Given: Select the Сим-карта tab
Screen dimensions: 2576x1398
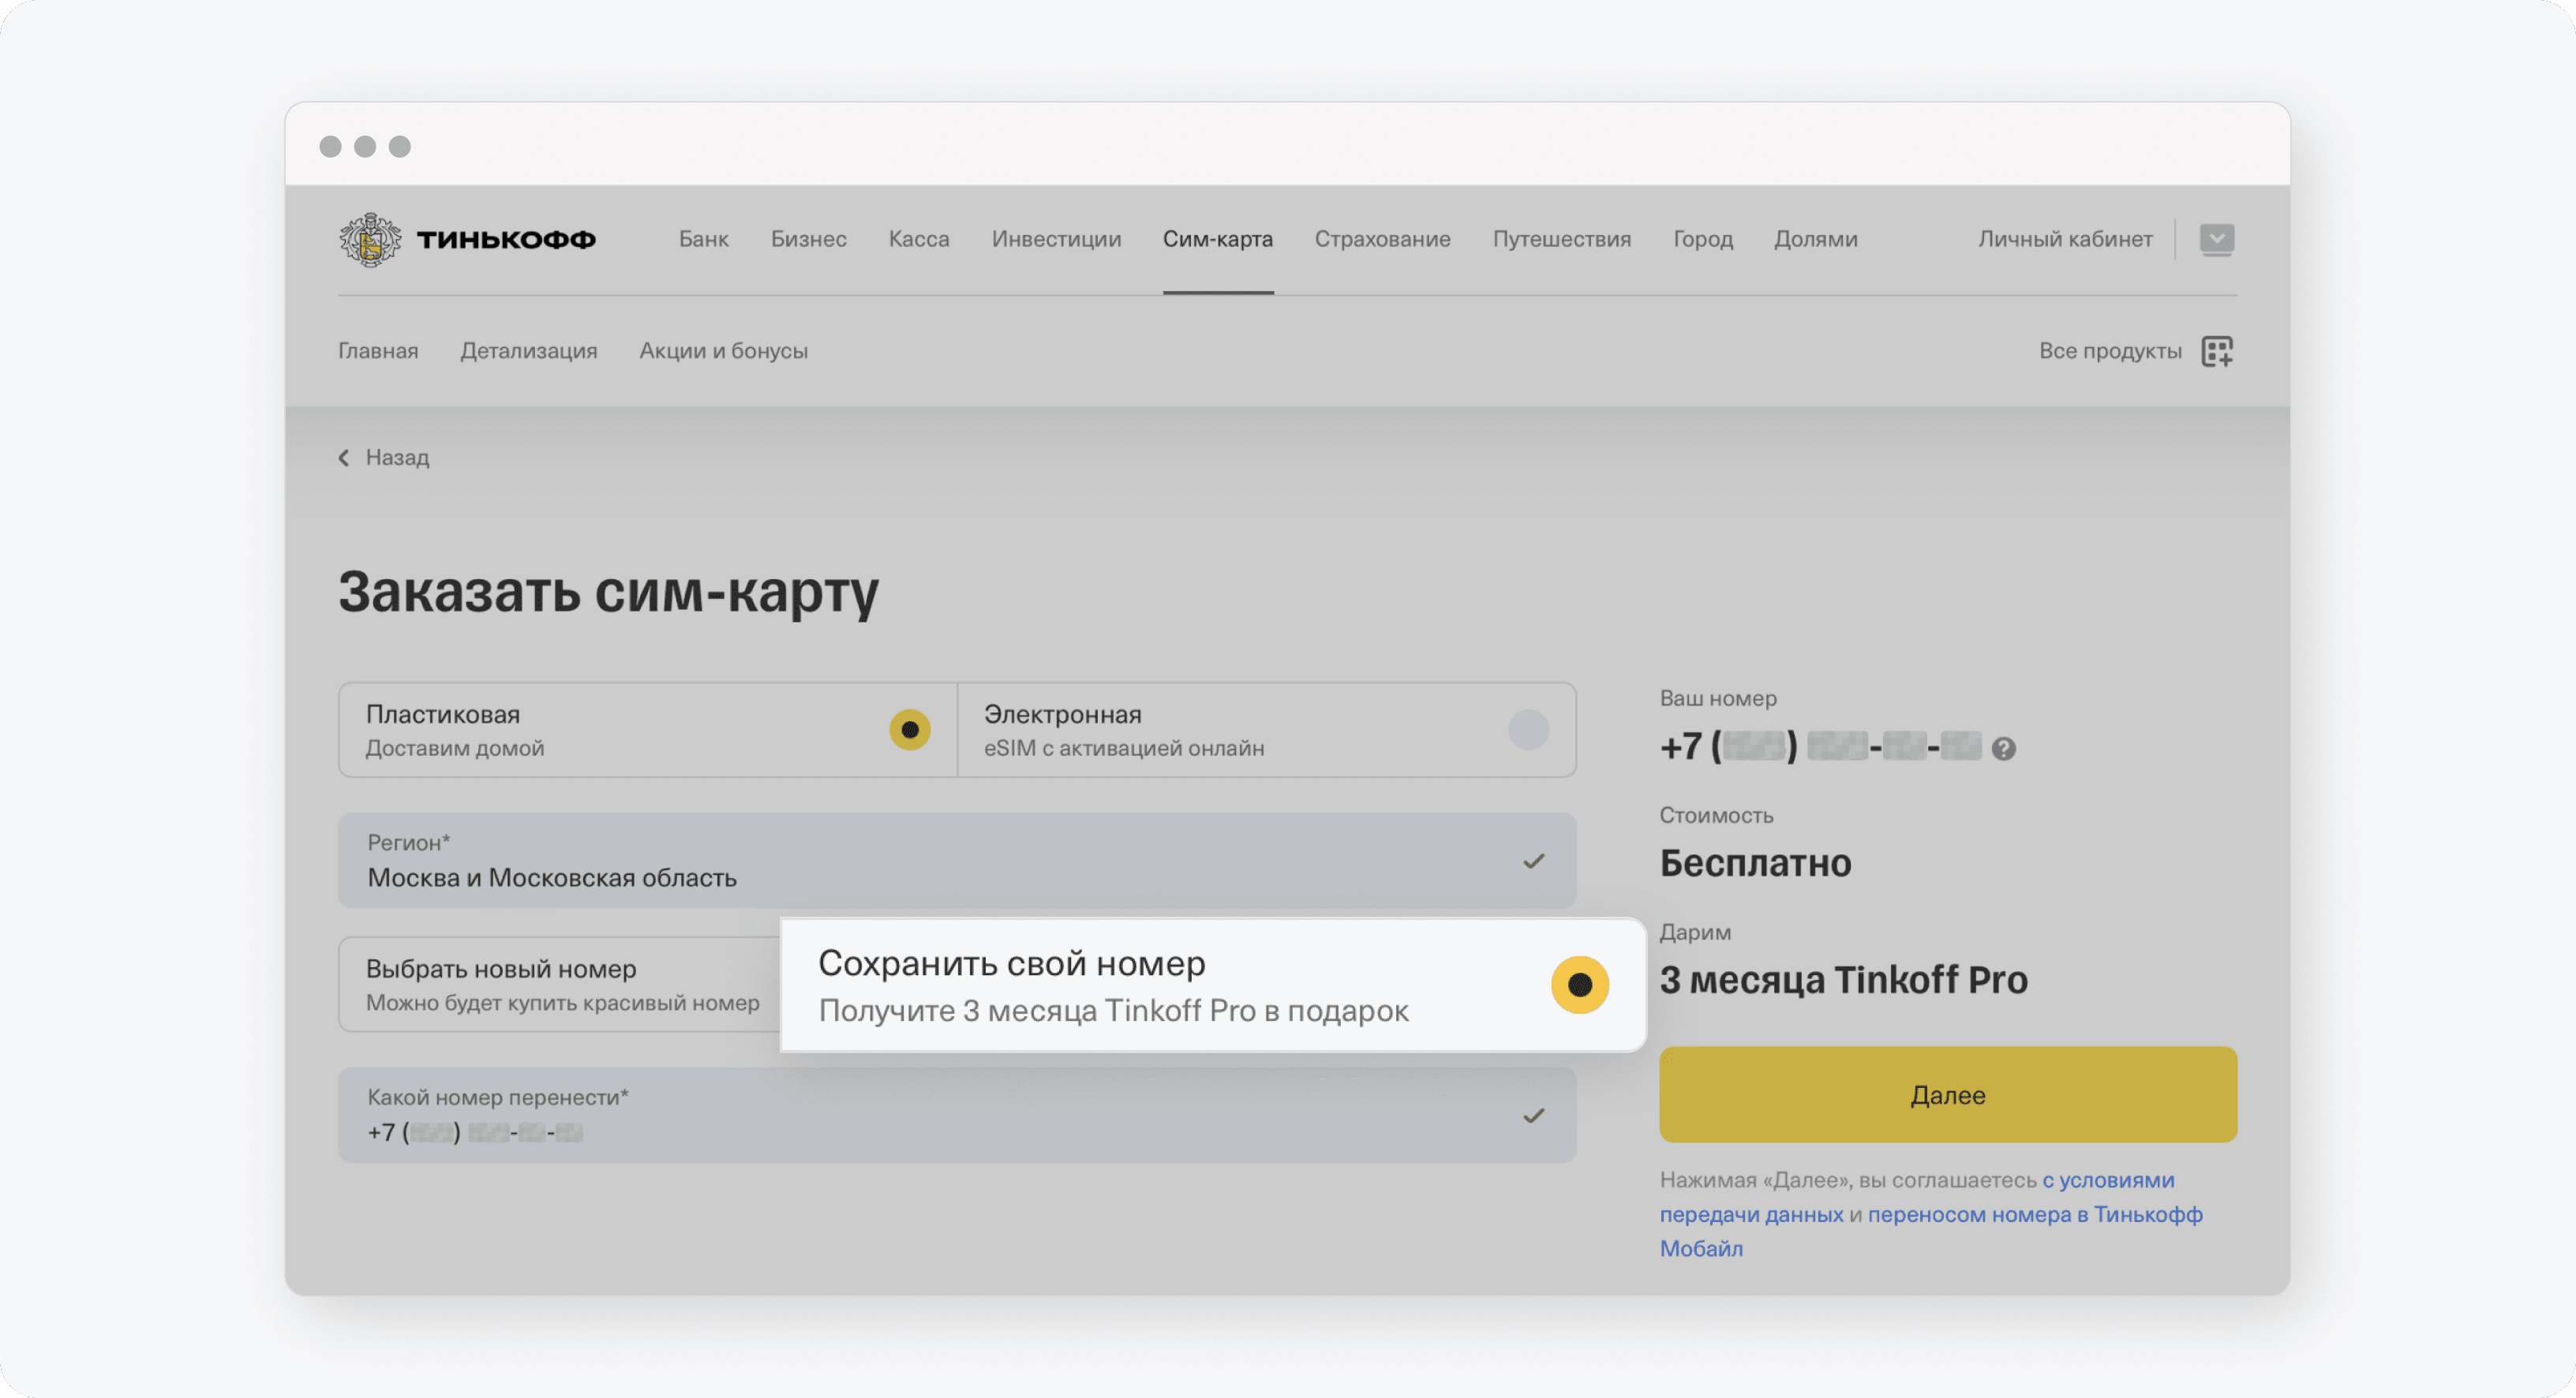Looking at the screenshot, I should tap(1217, 239).
